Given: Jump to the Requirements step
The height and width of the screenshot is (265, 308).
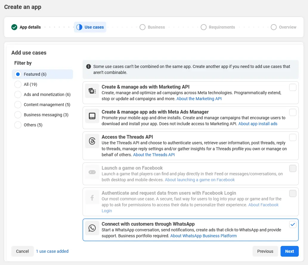Looking at the screenshot, I should click(218, 27).
